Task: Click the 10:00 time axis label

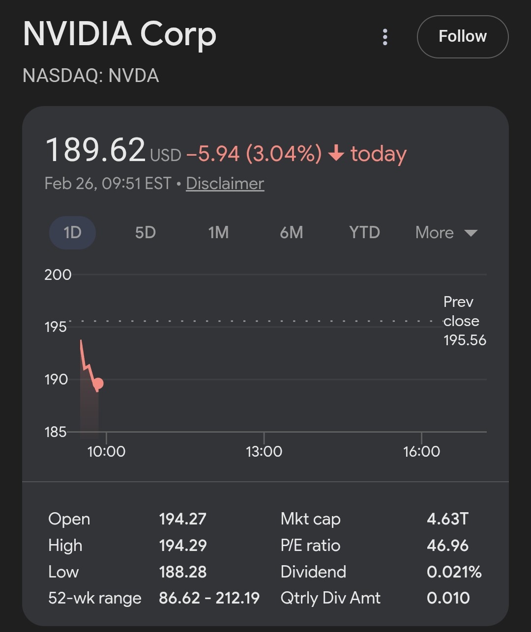Action: [x=106, y=451]
